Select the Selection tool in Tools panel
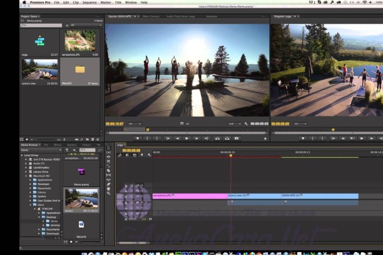Viewport: 383px width, 255px height. pos(109,148)
